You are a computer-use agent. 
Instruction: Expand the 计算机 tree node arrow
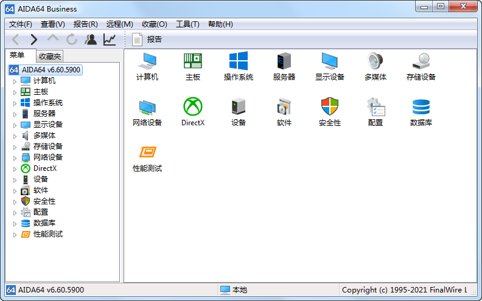pos(15,81)
